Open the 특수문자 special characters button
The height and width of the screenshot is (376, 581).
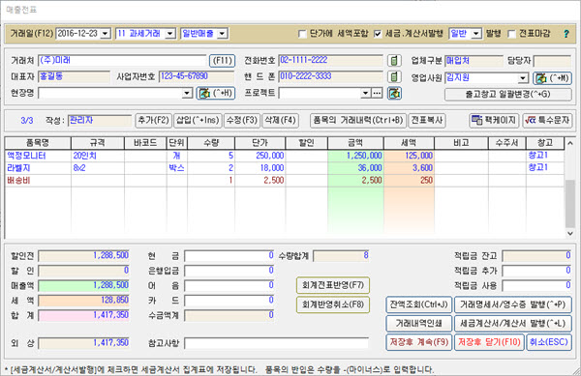[x=547, y=120]
